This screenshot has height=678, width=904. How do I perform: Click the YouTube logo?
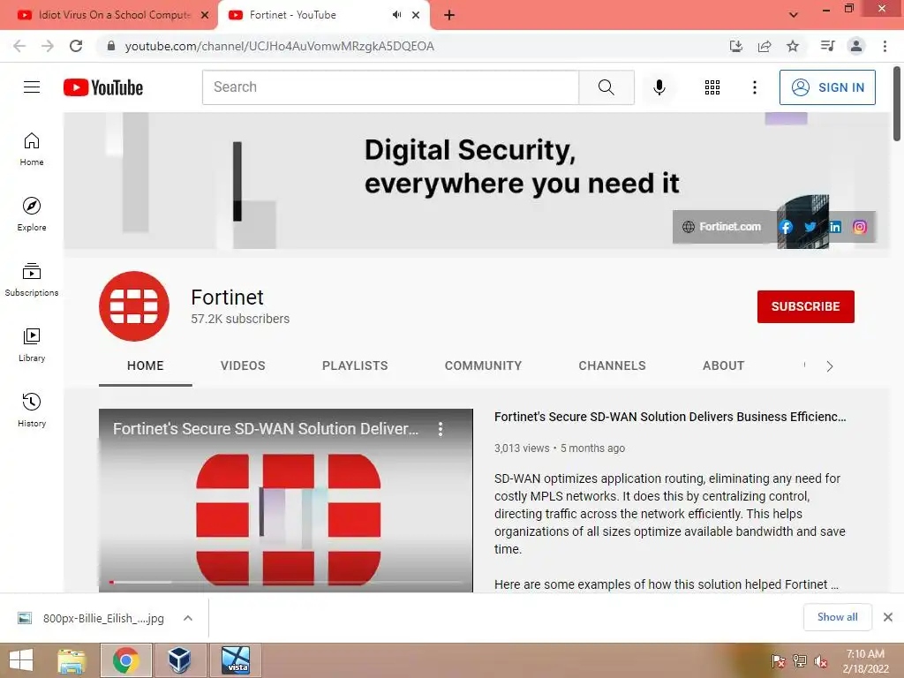[103, 87]
